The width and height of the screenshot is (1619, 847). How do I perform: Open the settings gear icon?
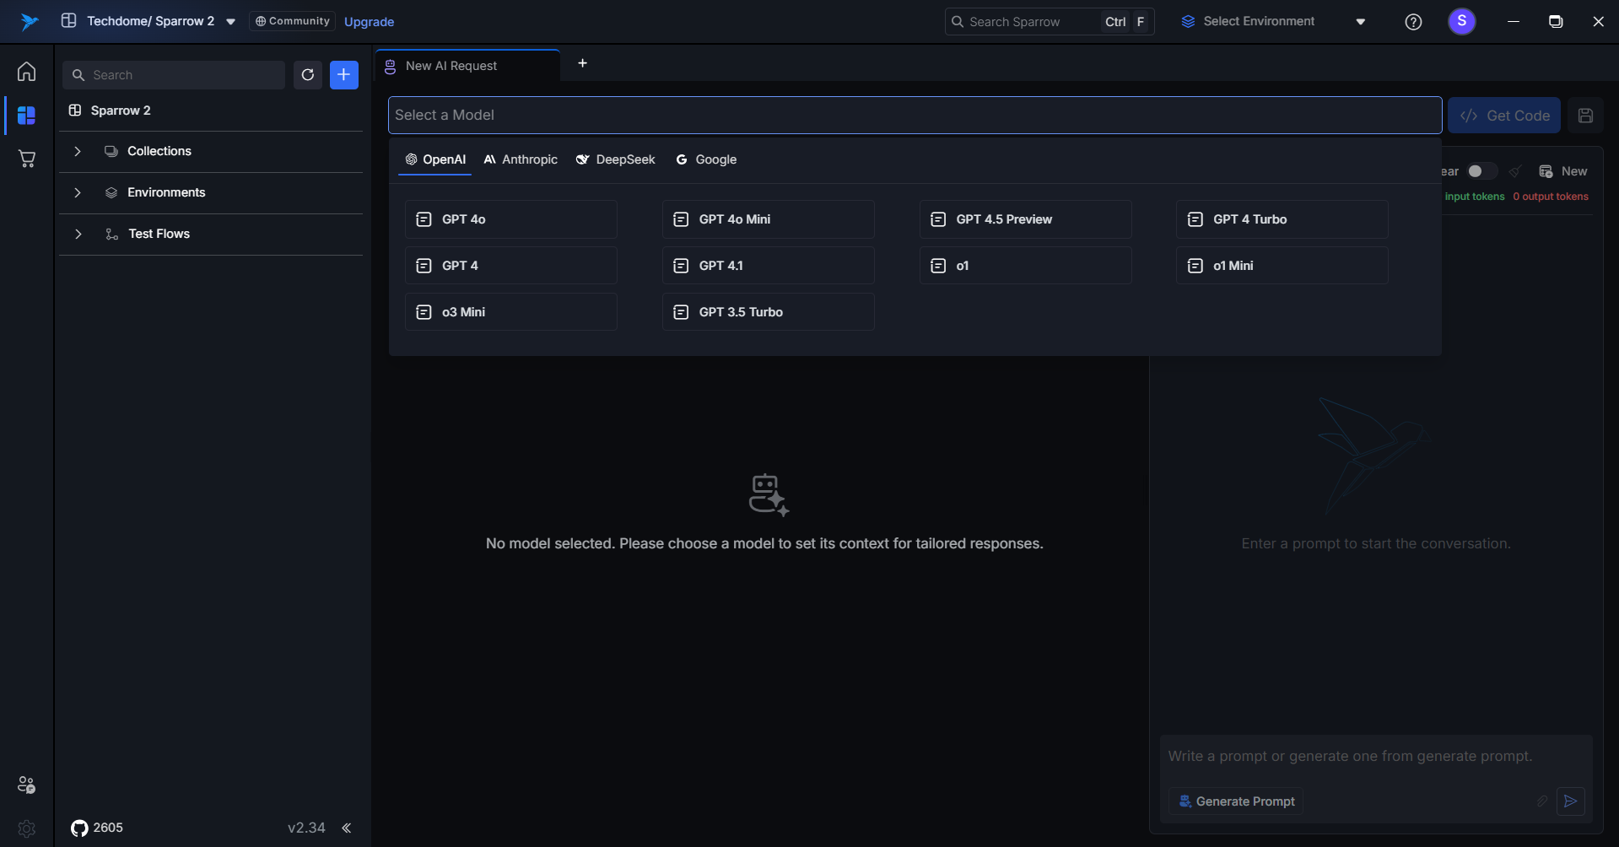(26, 828)
